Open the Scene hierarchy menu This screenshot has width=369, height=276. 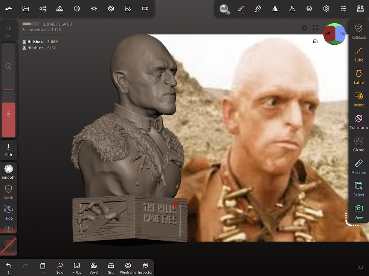pyautogui.click(x=43, y=9)
